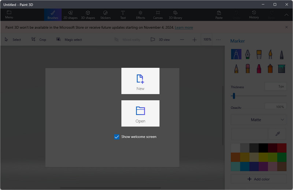
Task: Activate the Select arrow tool
Action: 13,40
